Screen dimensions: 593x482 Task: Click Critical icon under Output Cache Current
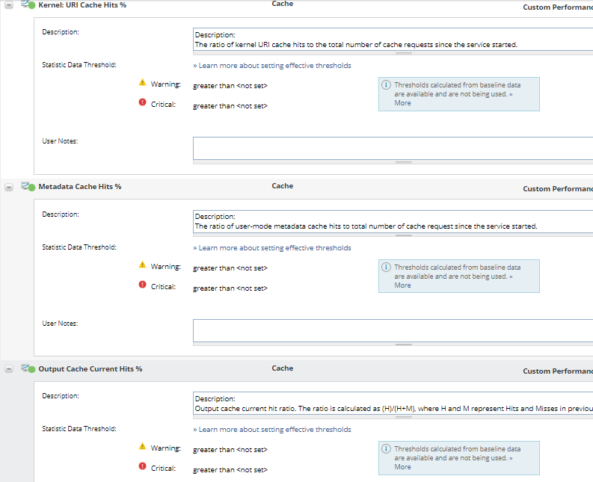[142, 466]
